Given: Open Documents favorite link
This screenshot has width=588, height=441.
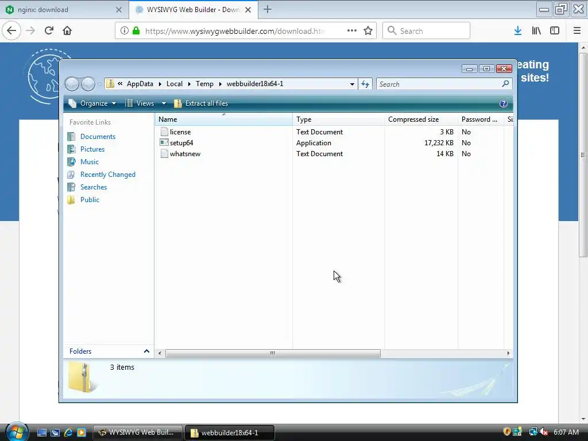Looking at the screenshot, I should coord(98,137).
